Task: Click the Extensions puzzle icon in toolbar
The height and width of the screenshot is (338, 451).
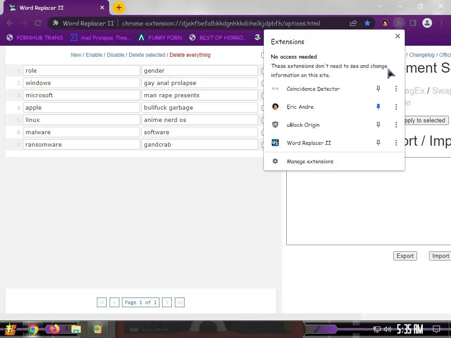Action: coord(399,23)
